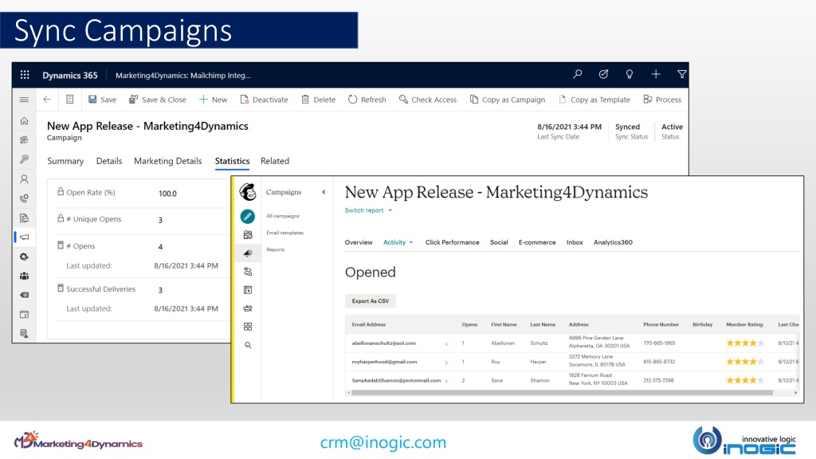Open Email templates in Mailchimp menu
Viewport: 816px width, 459px height.
coord(284,233)
